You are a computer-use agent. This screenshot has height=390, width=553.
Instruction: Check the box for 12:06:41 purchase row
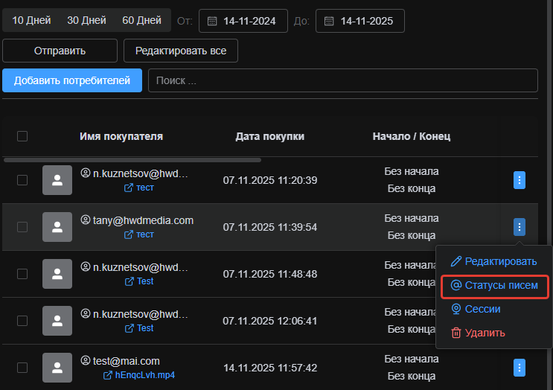point(22,321)
